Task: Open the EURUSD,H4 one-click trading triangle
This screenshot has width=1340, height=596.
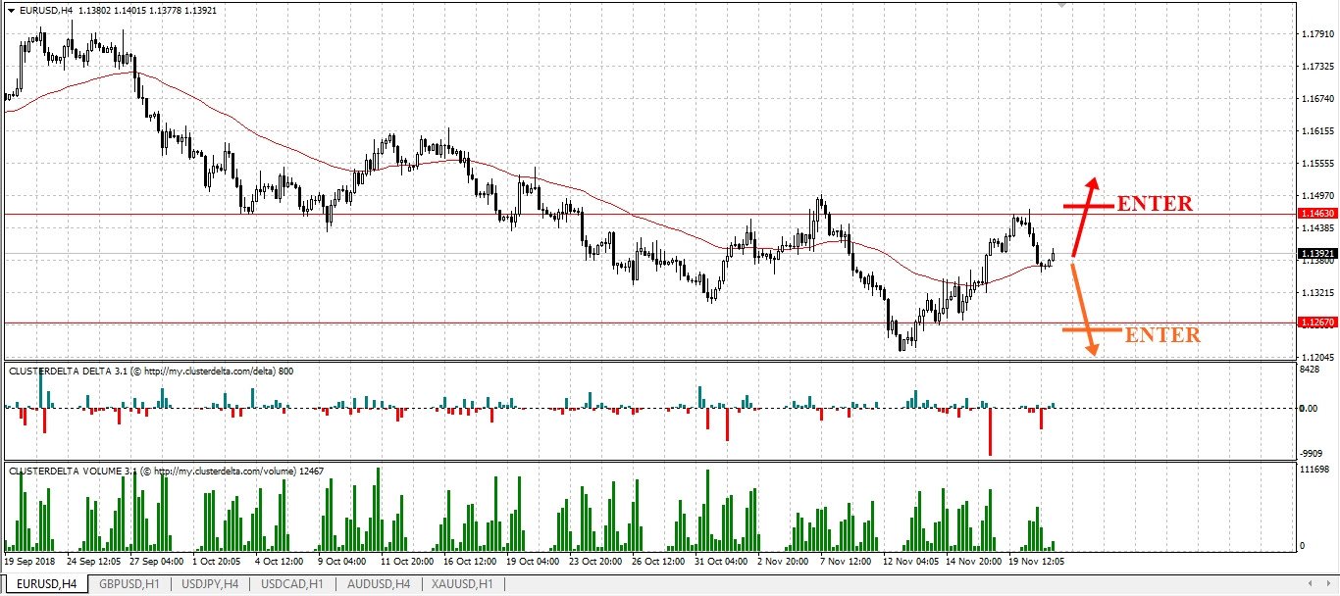Action: point(11,10)
